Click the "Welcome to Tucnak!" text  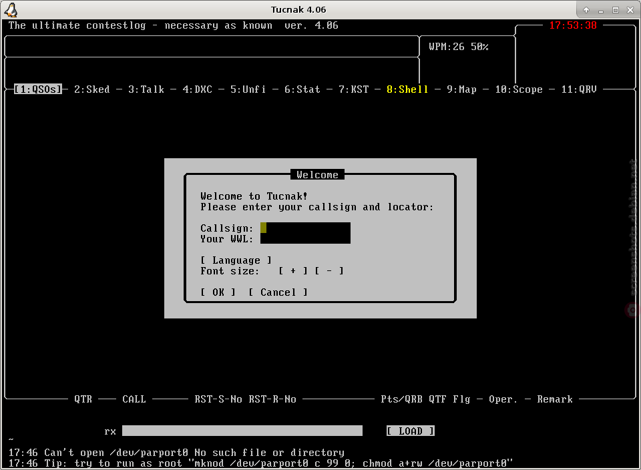pyautogui.click(x=254, y=196)
